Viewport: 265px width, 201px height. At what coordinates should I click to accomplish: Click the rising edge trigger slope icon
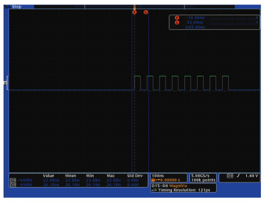coord(238,176)
